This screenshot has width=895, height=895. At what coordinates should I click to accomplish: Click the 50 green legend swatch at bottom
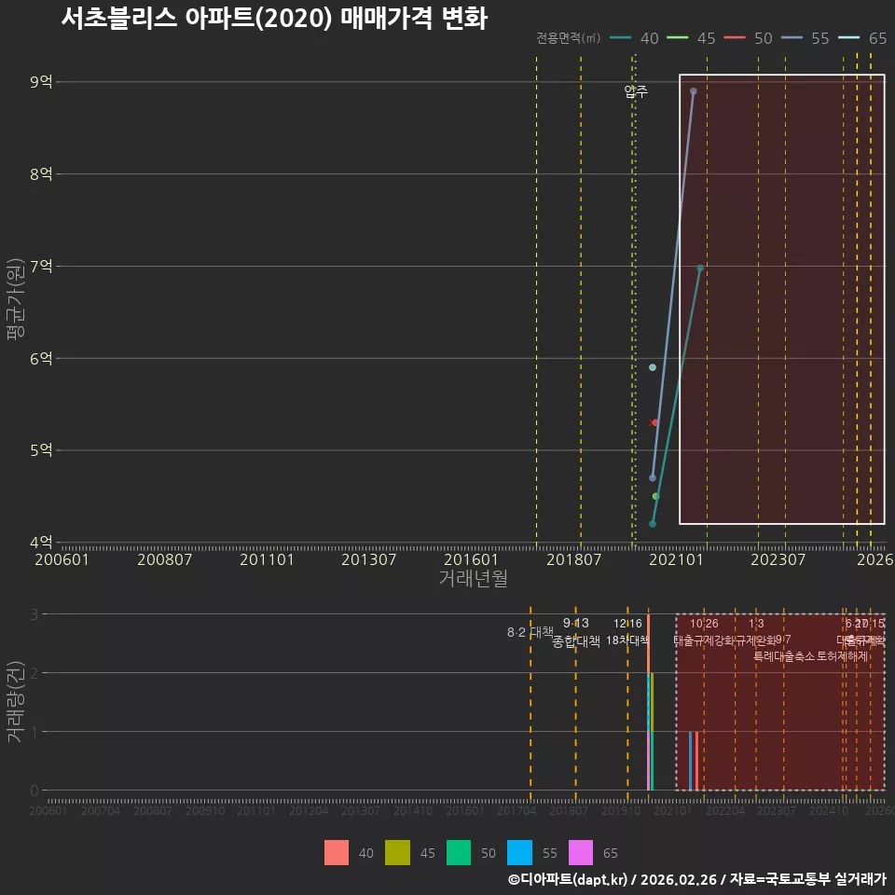pyautogui.click(x=459, y=853)
